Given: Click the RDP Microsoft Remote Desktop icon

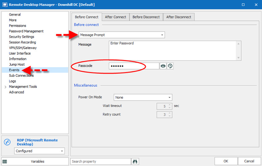Looking at the screenshot, I should 7,142.
